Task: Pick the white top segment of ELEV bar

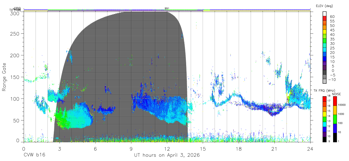Action: [325, 14]
